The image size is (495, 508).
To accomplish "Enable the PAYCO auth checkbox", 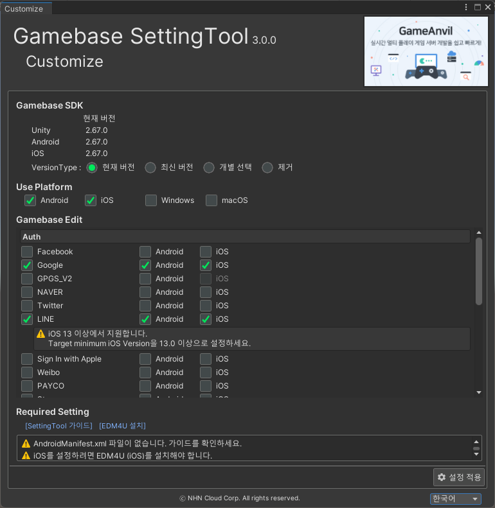I will click(27, 386).
